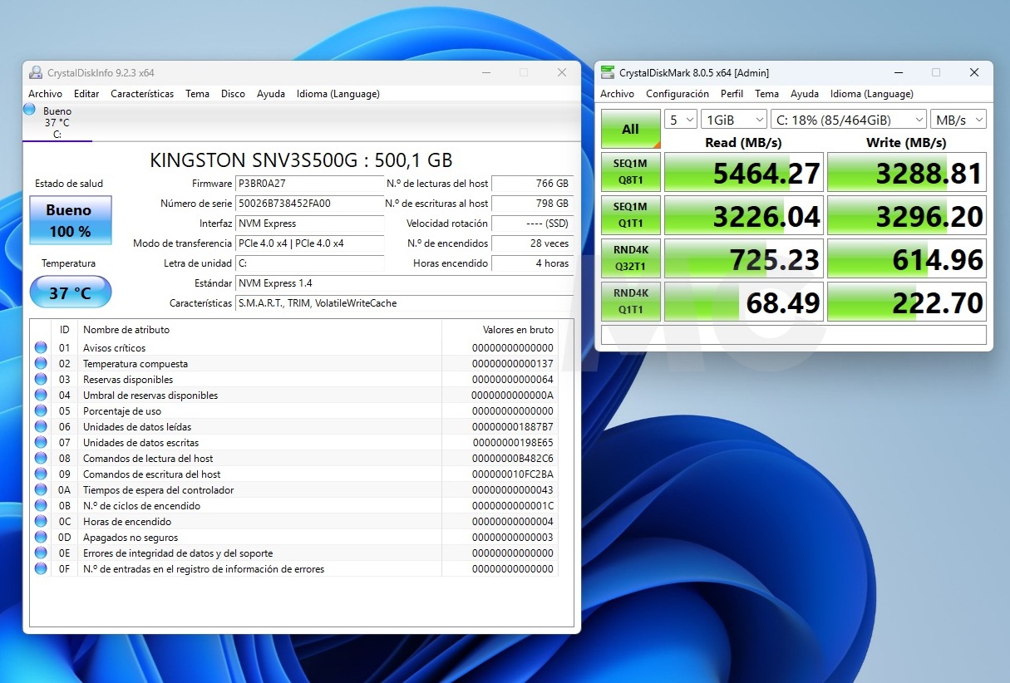This screenshot has height=683, width=1010.
Task: Click the CrystalDiskInfo title bar app icon
Action: (x=36, y=72)
